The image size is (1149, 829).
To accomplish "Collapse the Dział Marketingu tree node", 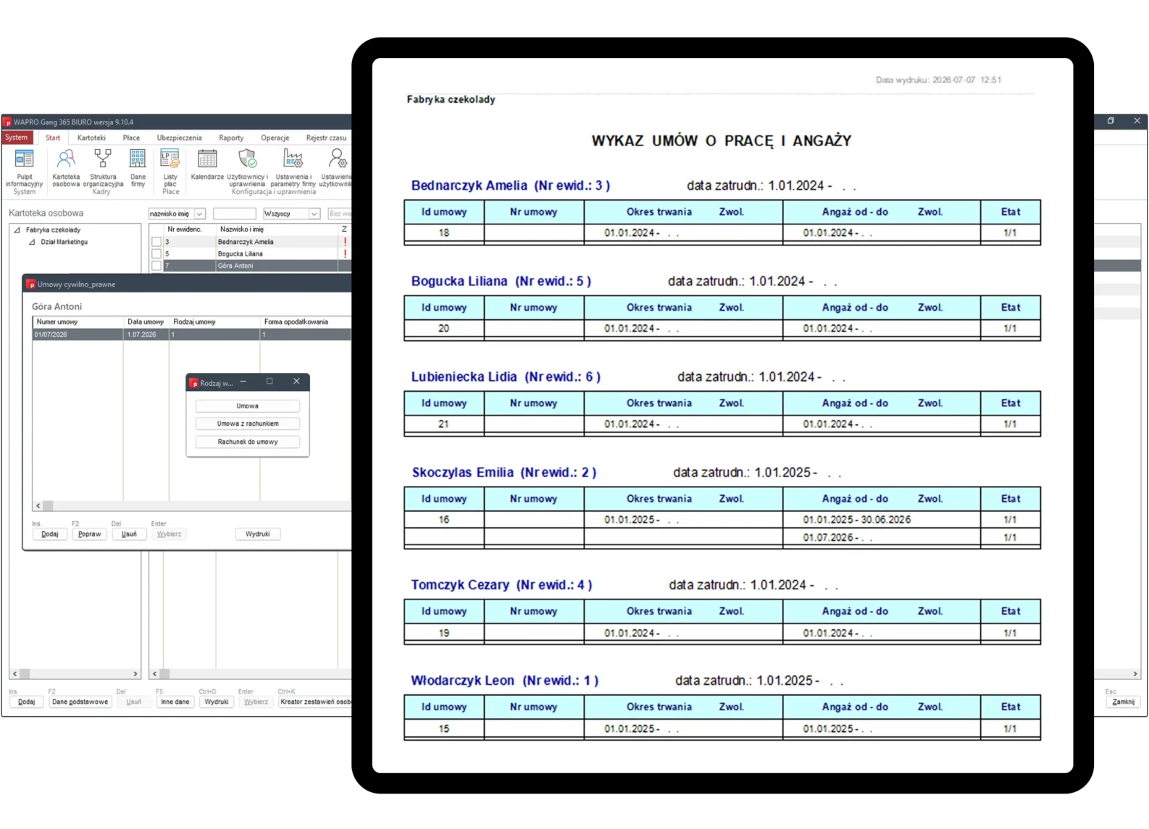I will coord(32,243).
